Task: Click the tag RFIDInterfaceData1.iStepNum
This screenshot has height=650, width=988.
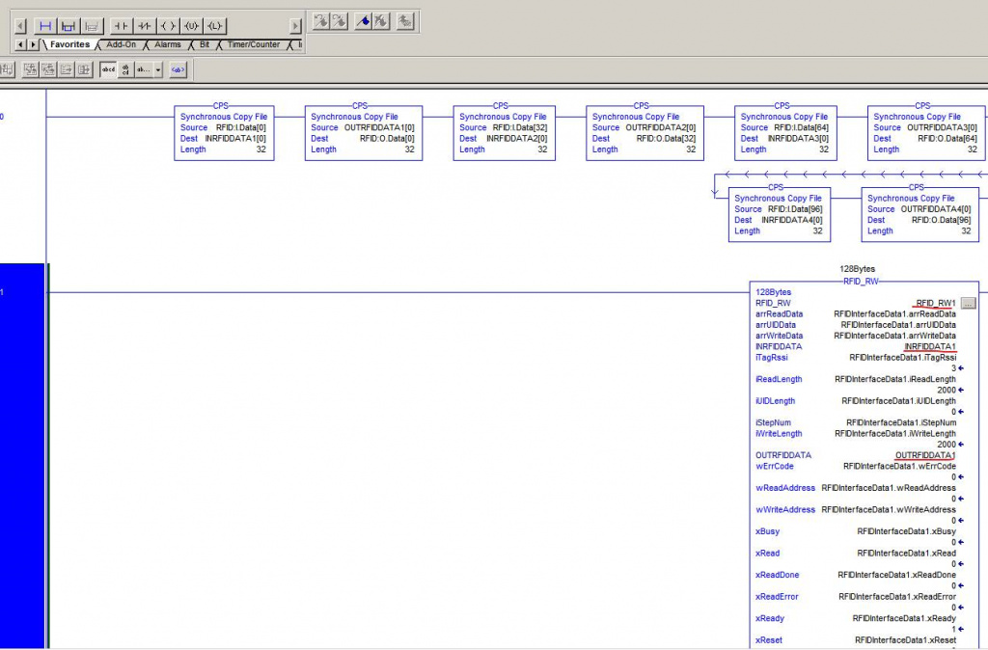Action: 901,422
